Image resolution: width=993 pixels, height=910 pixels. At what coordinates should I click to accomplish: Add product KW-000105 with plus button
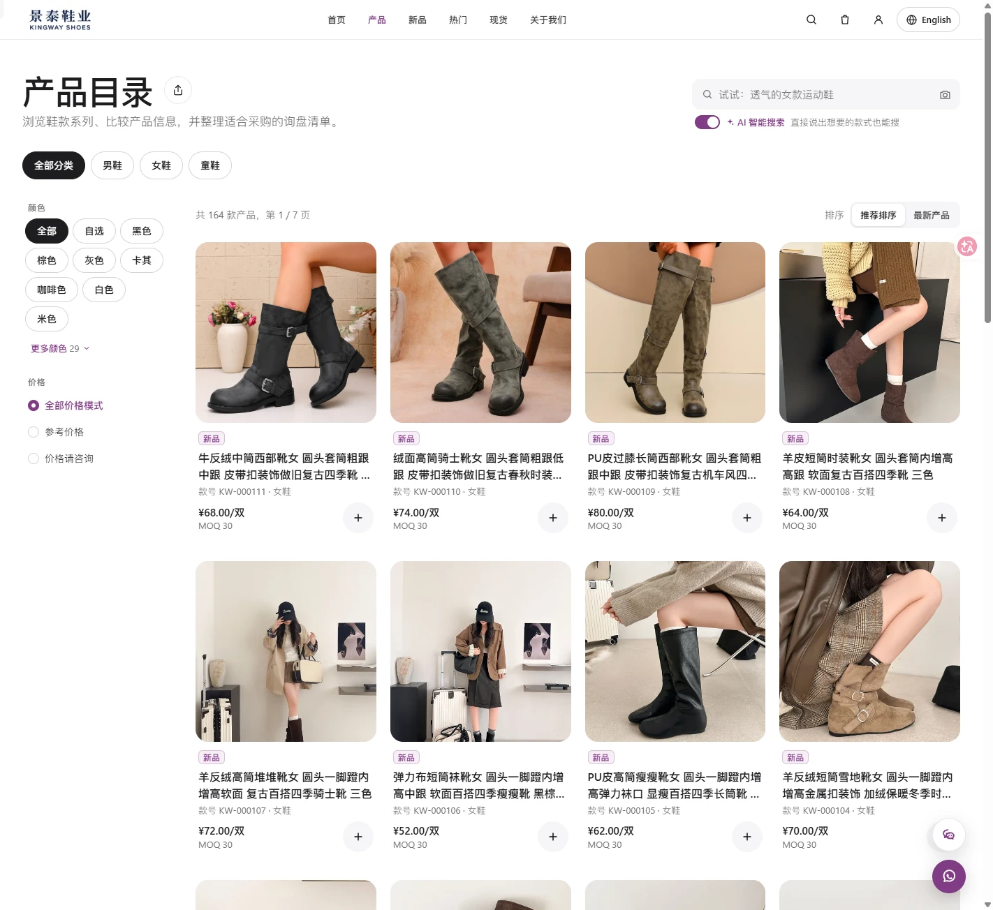tap(747, 837)
